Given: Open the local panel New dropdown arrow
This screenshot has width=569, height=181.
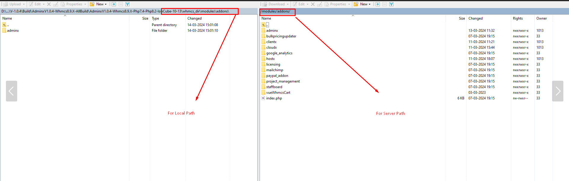Looking at the screenshot, I should coord(106,4).
